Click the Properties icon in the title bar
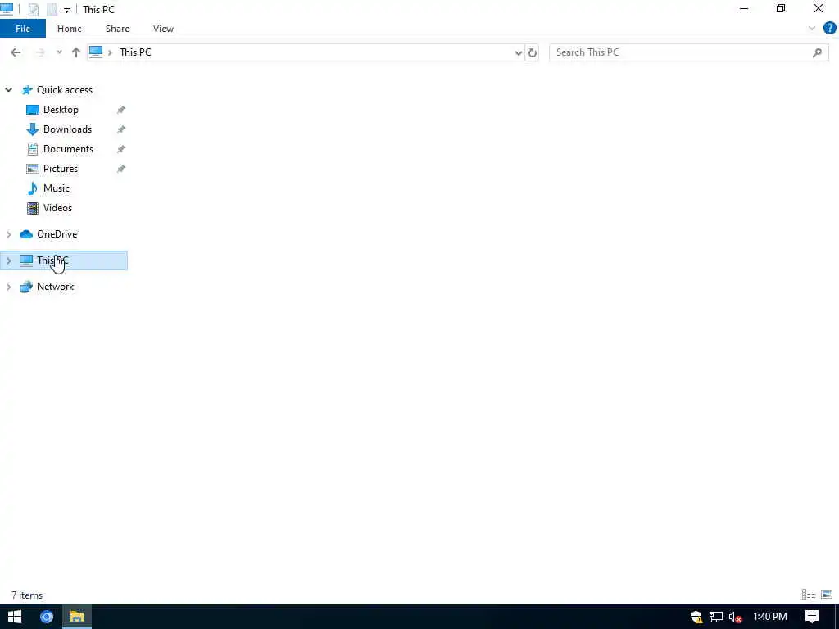839x629 pixels. [x=34, y=9]
